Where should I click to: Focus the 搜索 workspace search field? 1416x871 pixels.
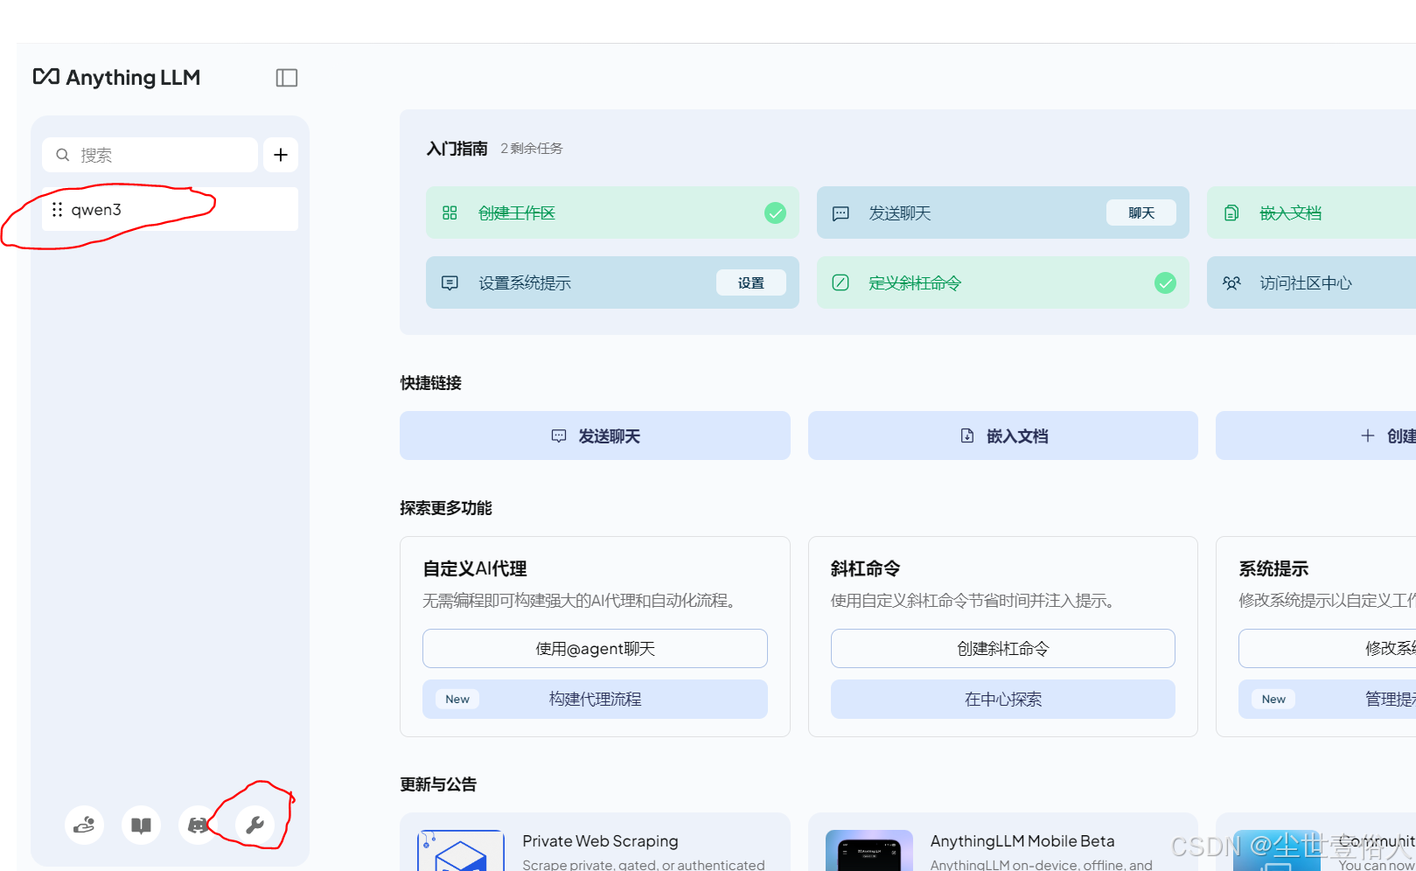[150, 155]
